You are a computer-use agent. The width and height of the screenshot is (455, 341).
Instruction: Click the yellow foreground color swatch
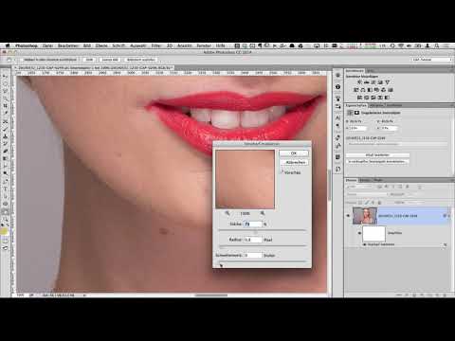(4, 232)
